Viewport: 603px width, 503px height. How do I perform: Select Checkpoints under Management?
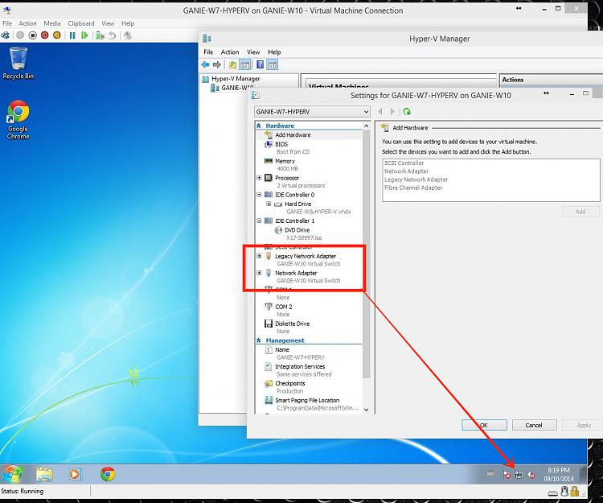(290, 383)
